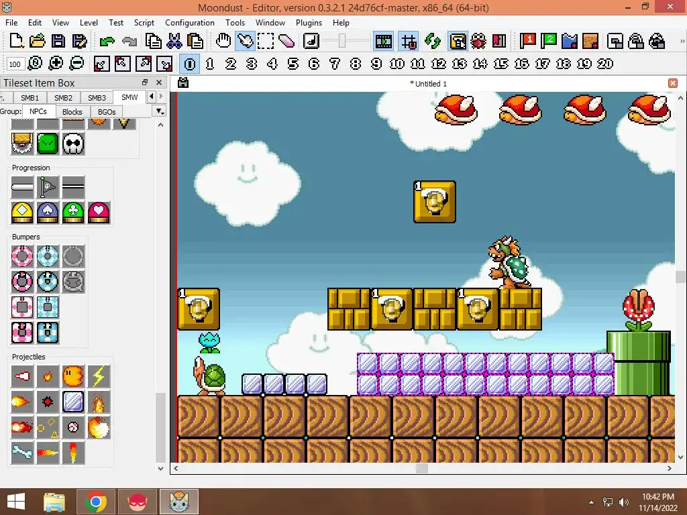The image size is (687, 515).
Task: Open File Explorer from the taskbar
Action: point(54,502)
